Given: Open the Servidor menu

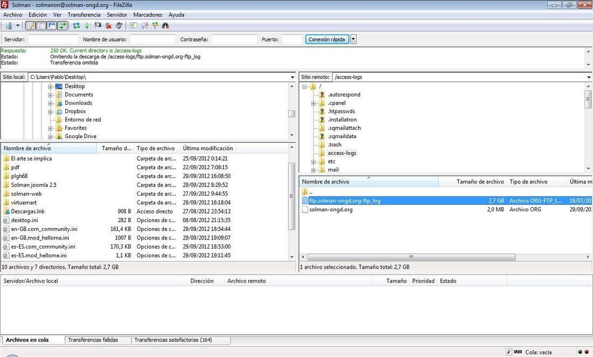Looking at the screenshot, I should pyautogui.click(x=117, y=15).
